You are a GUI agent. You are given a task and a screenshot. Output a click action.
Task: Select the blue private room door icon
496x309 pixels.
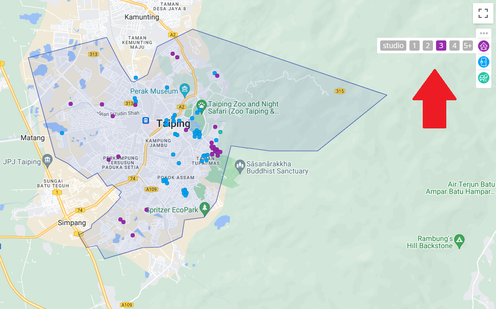click(483, 62)
